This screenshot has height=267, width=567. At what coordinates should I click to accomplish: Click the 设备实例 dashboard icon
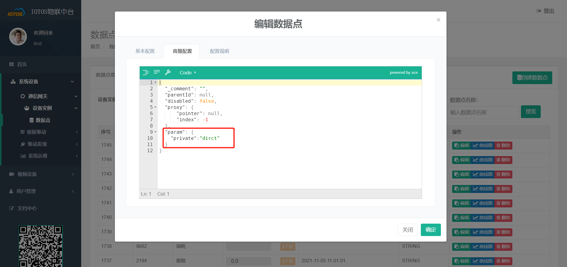(x=27, y=108)
